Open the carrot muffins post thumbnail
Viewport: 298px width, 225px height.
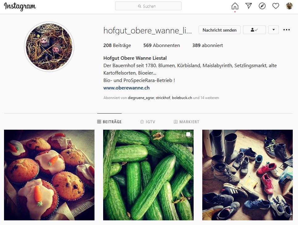(x=49, y=175)
